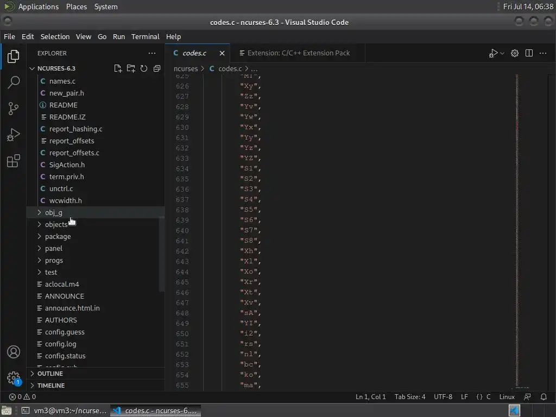556x417 pixels.
Task: Click the file manager icon in bottom panel
Action: (x=7, y=410)
